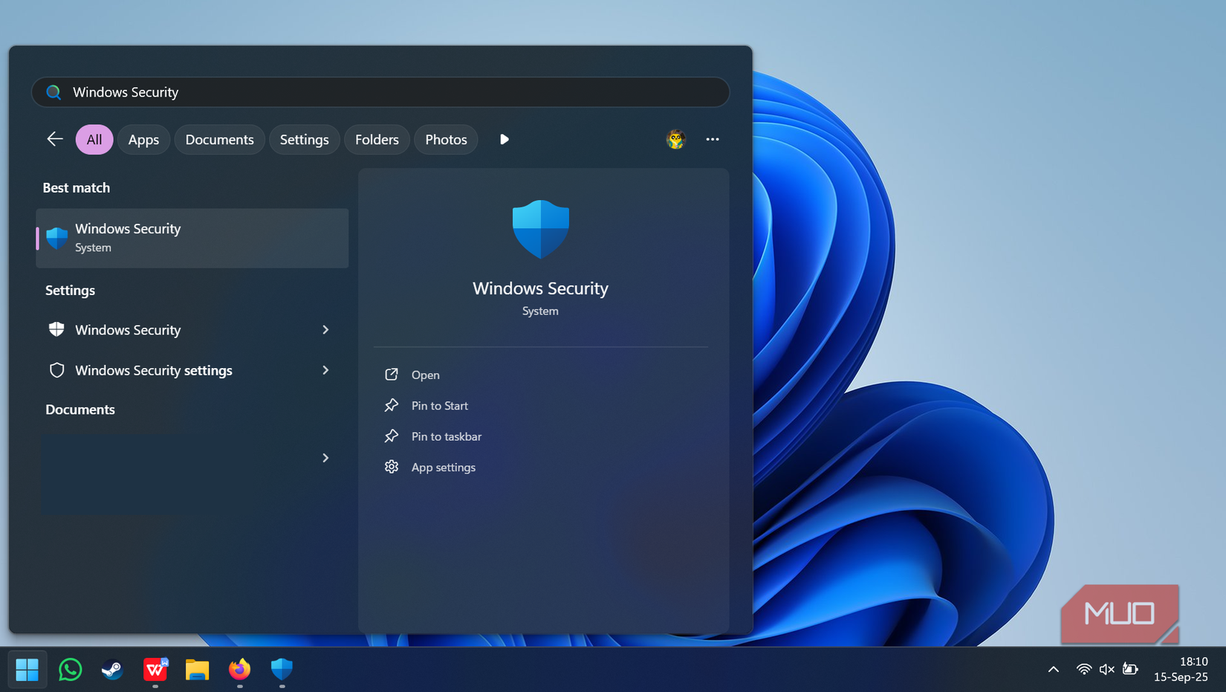Image resolution: width=1226 pixels, height=692 pixels.
Task: Open WPS Office from the taskbar
Action: 155,669
